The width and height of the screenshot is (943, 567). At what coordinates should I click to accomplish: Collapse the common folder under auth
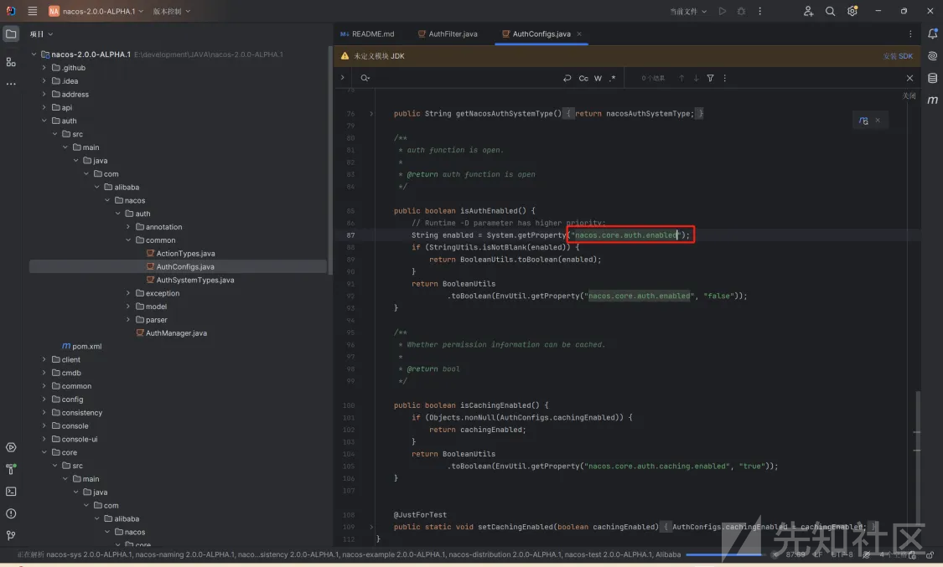point(128,240)
